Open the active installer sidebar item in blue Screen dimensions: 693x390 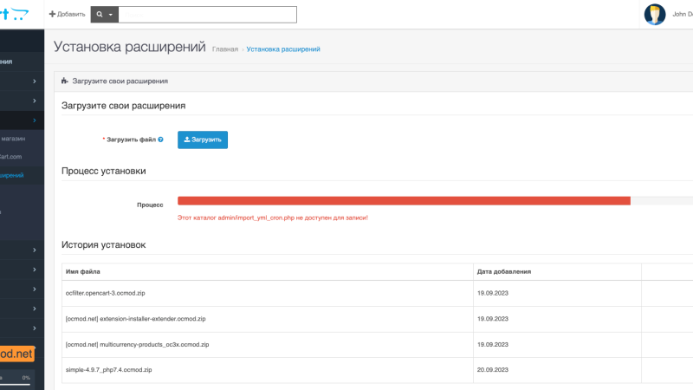click(12, 175)
